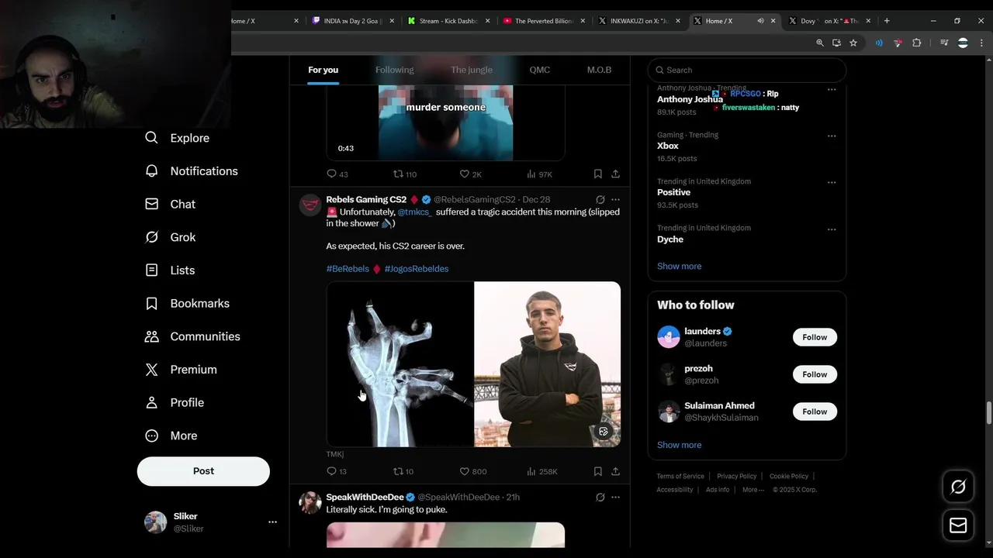The width and height of the screenshot is (993, 558).
Task: Follow Sulaiman Ahmed
Action: [x=815, y=412]
